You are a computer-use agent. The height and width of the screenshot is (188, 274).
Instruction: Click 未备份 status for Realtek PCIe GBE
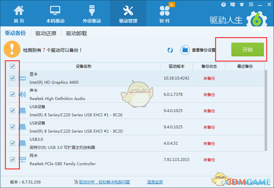[x=209, y=160]
